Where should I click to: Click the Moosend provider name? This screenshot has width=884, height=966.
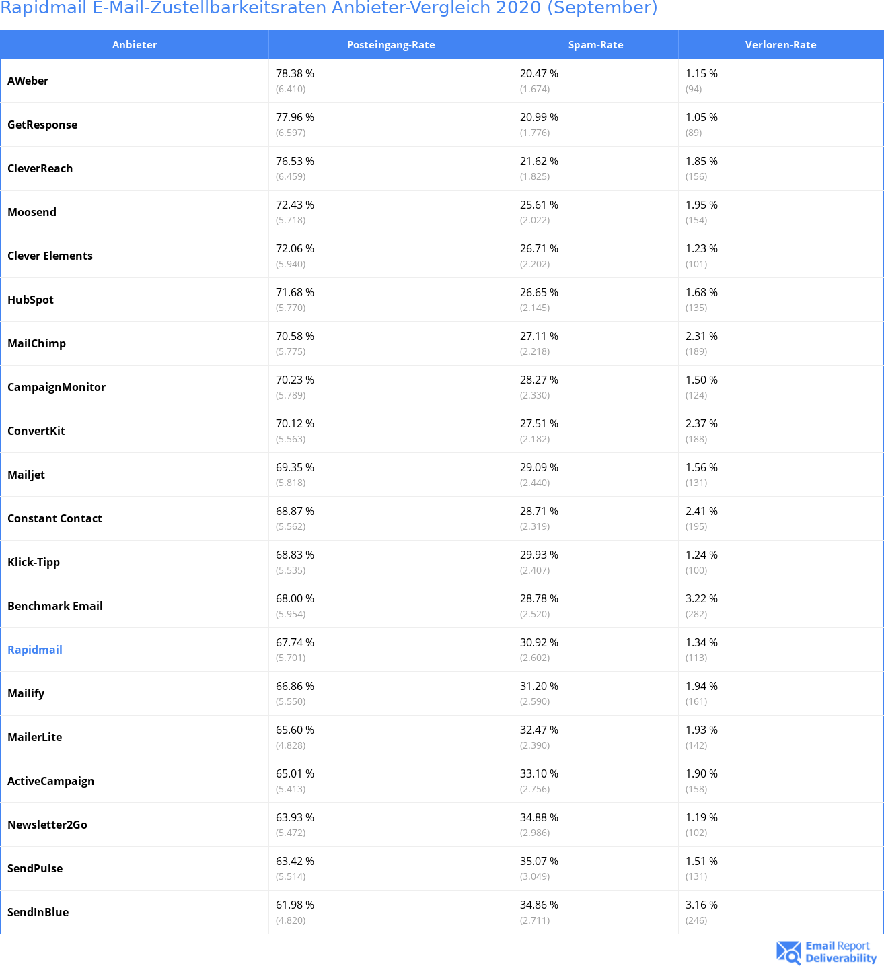(x=32, y=212)
